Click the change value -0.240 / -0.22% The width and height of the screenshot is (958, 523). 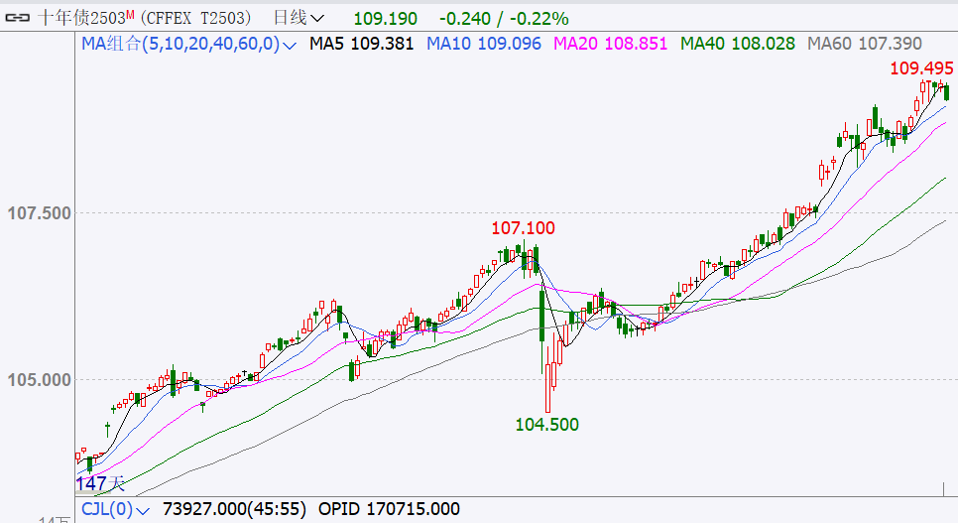coord(504,19)
